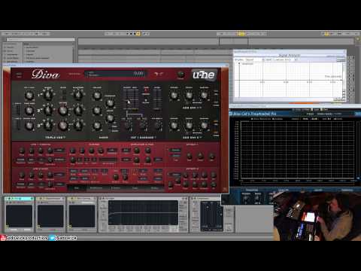Open the LFO 2 waveform selector
This screenshot has width=361, height=271.
point(59,174)
